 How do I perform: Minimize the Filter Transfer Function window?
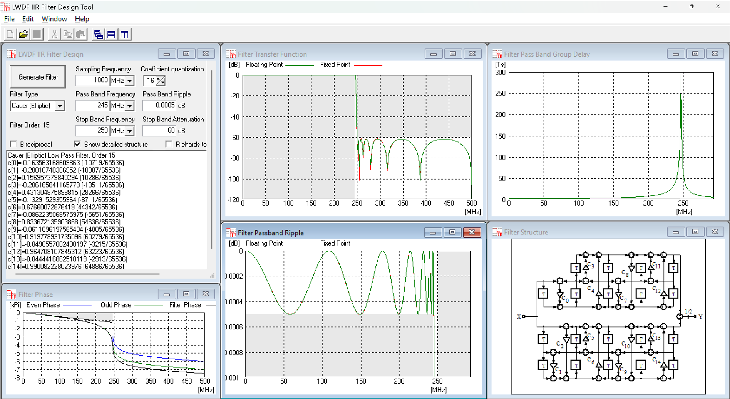(434, 54)
